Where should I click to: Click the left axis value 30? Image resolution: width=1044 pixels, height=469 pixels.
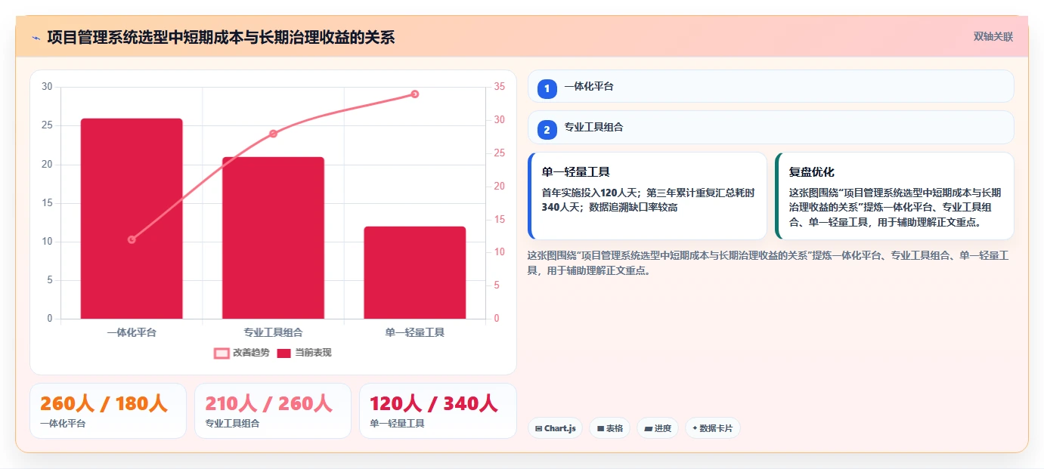(x=47, y=87)
